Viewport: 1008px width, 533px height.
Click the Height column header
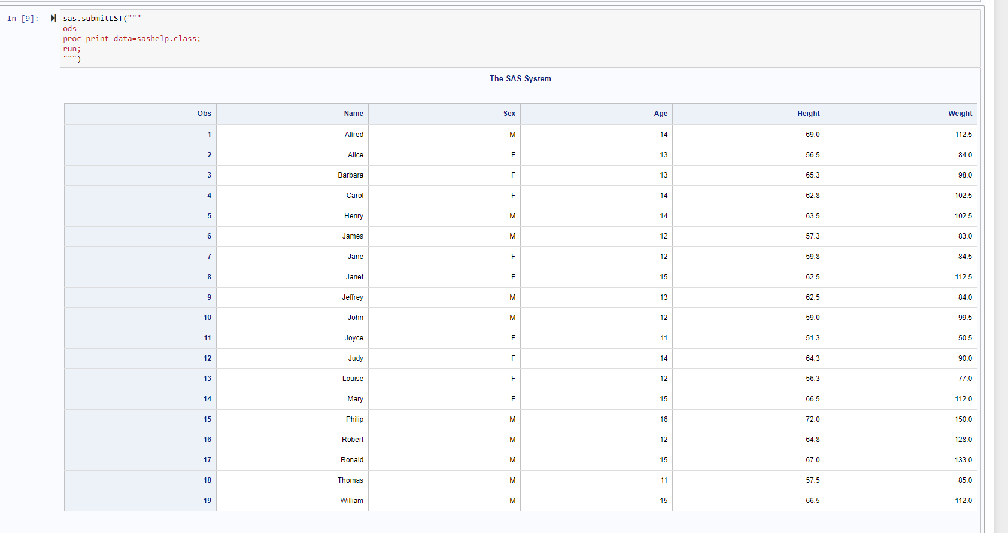[808, 114]
